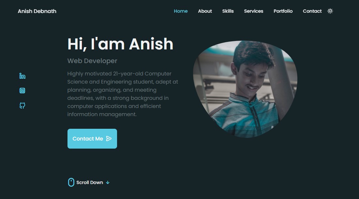Image resolution: width=359 pixels, height=199 pixels.
Task: Open the Instagram social icon
Action: click(22, 91)
